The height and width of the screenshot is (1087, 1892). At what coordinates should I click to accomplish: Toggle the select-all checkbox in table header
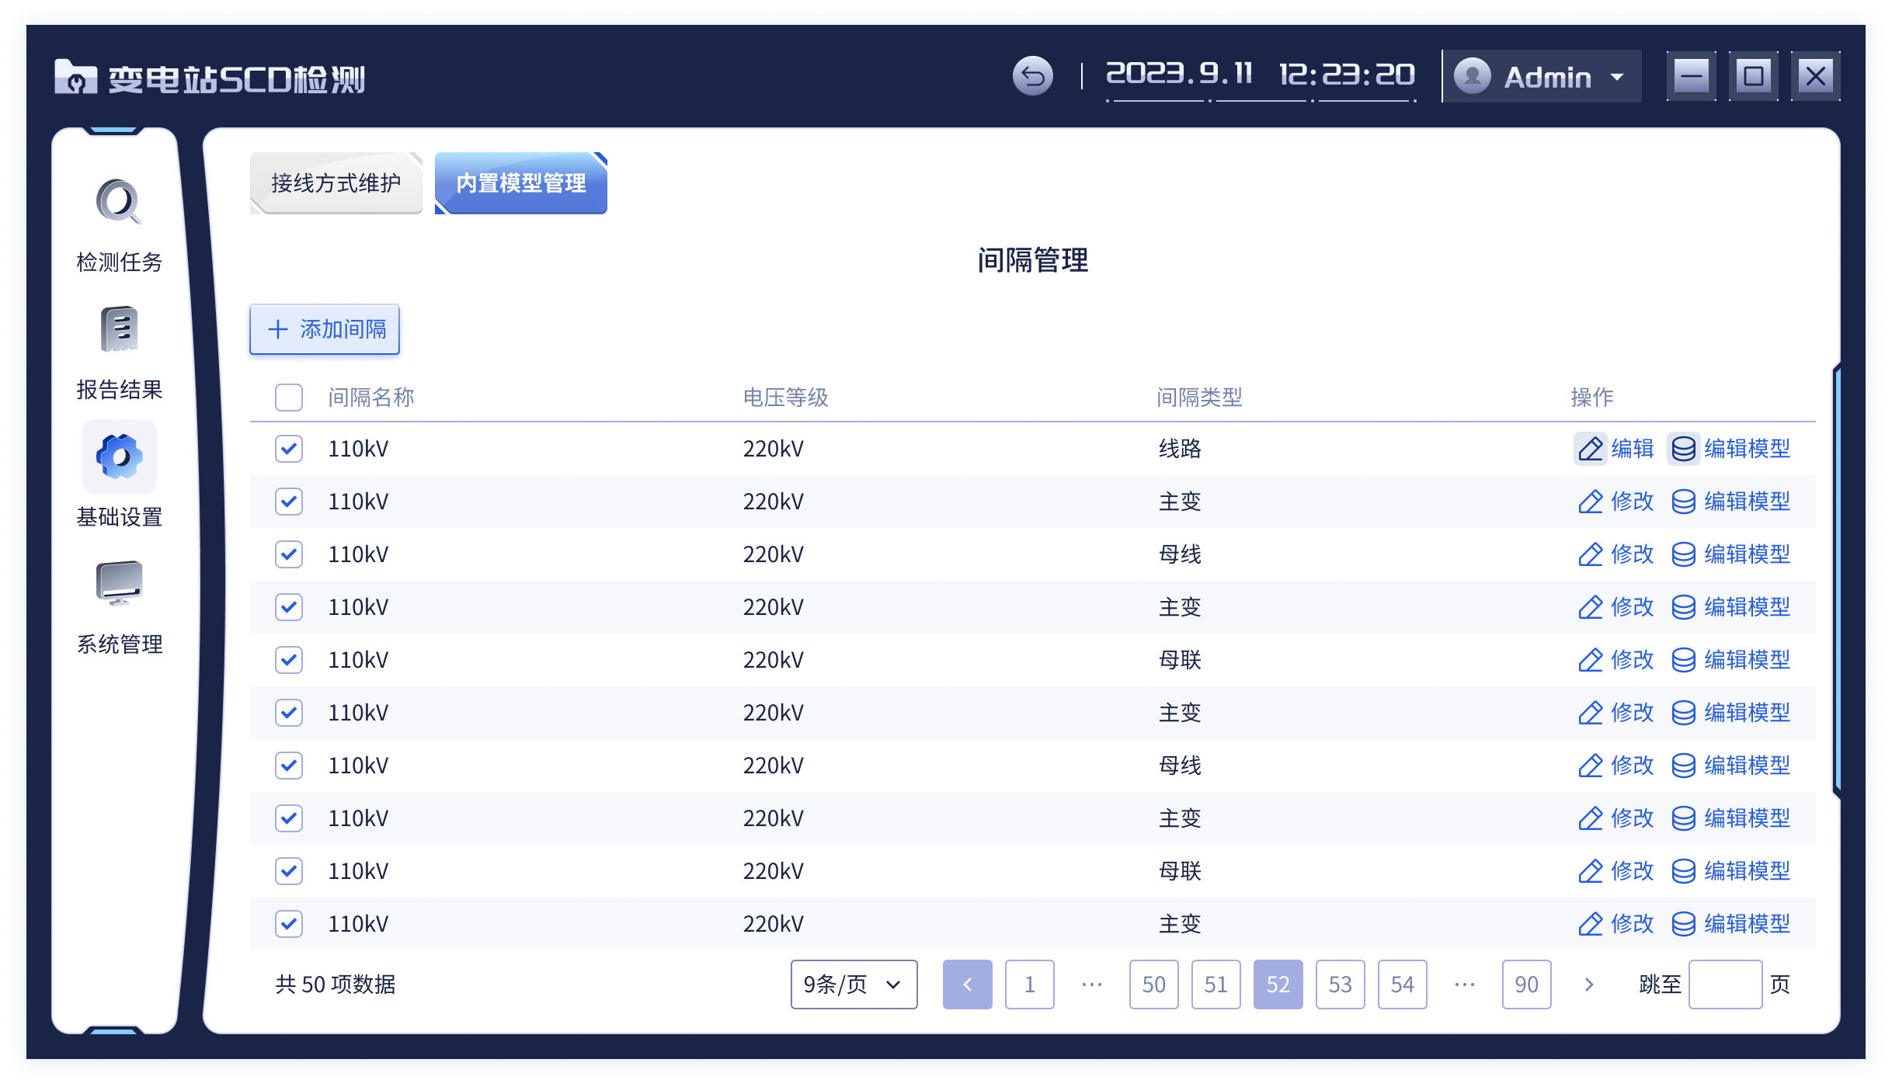(x=288, y=398)
